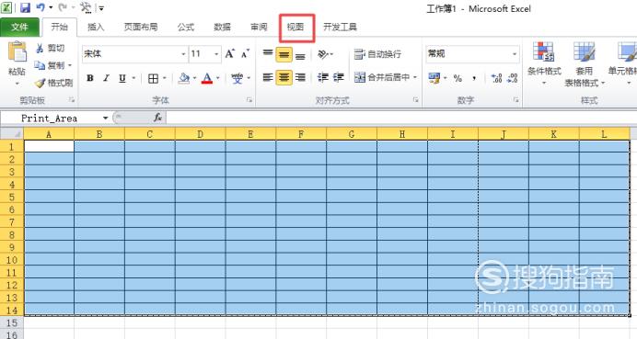Viewport: 637px width, 339px height.
Task: Click the 格式刷 format painter button
Action: click(54, 83)
